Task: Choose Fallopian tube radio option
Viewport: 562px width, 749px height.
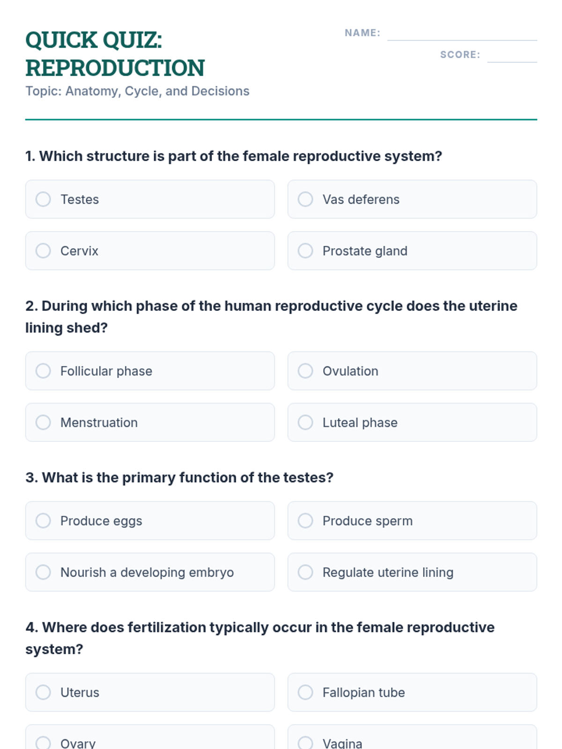Action: [412, 692]
